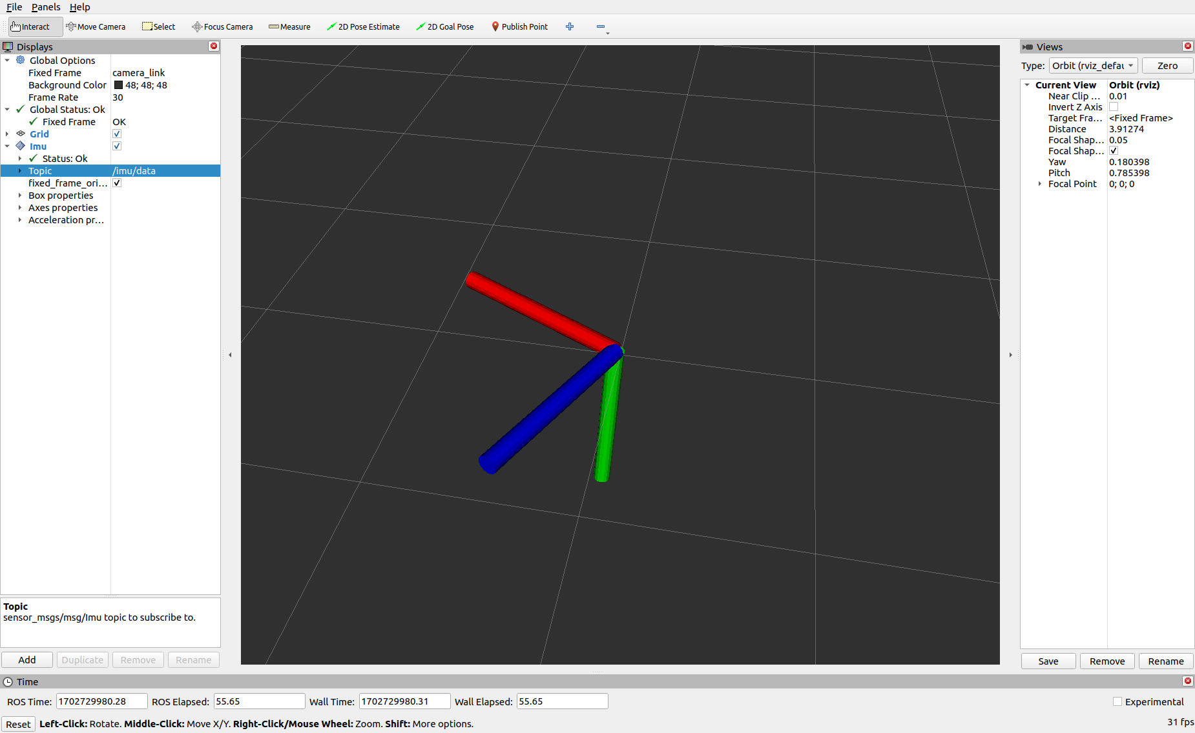Activate the Move Camera tool

pos(96,26)
